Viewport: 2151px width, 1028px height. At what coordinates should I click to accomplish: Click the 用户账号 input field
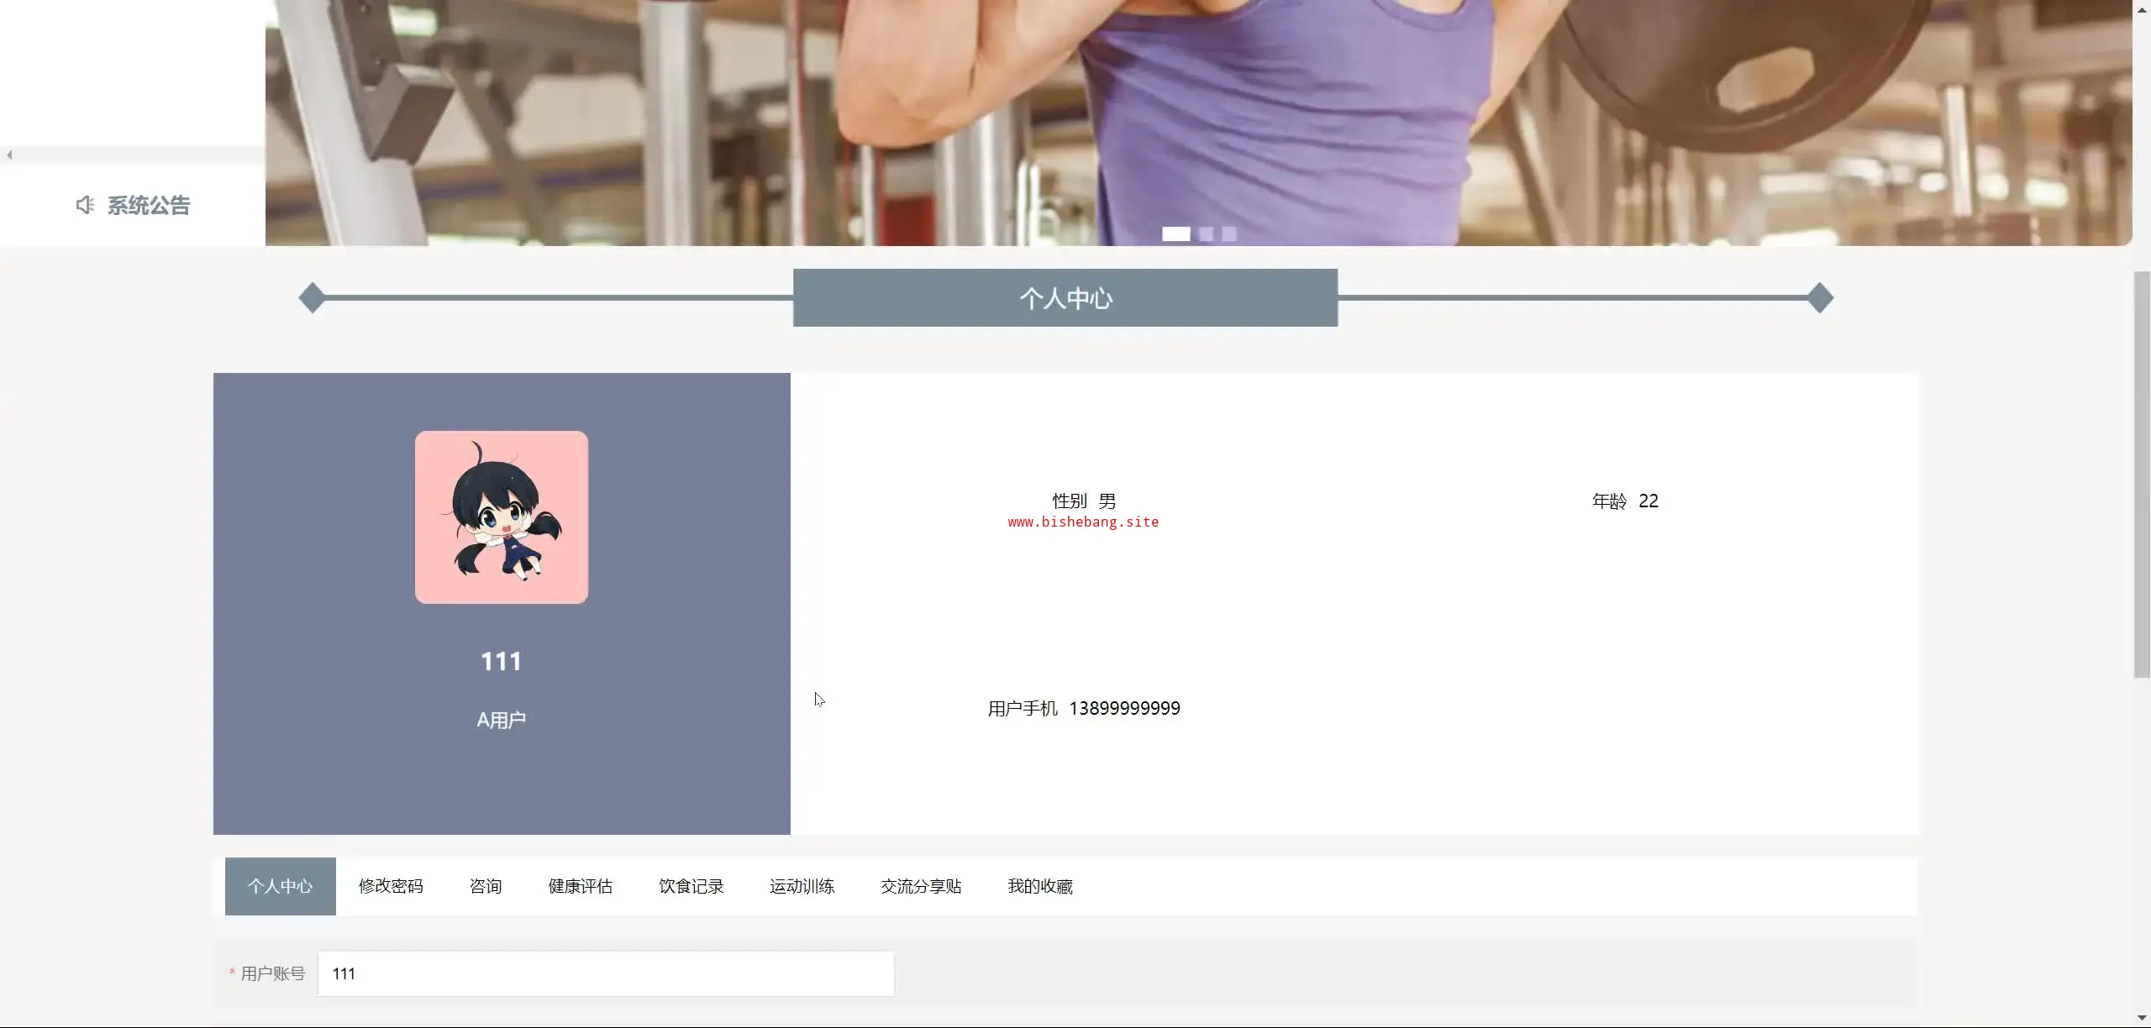[x=605, y=973]
